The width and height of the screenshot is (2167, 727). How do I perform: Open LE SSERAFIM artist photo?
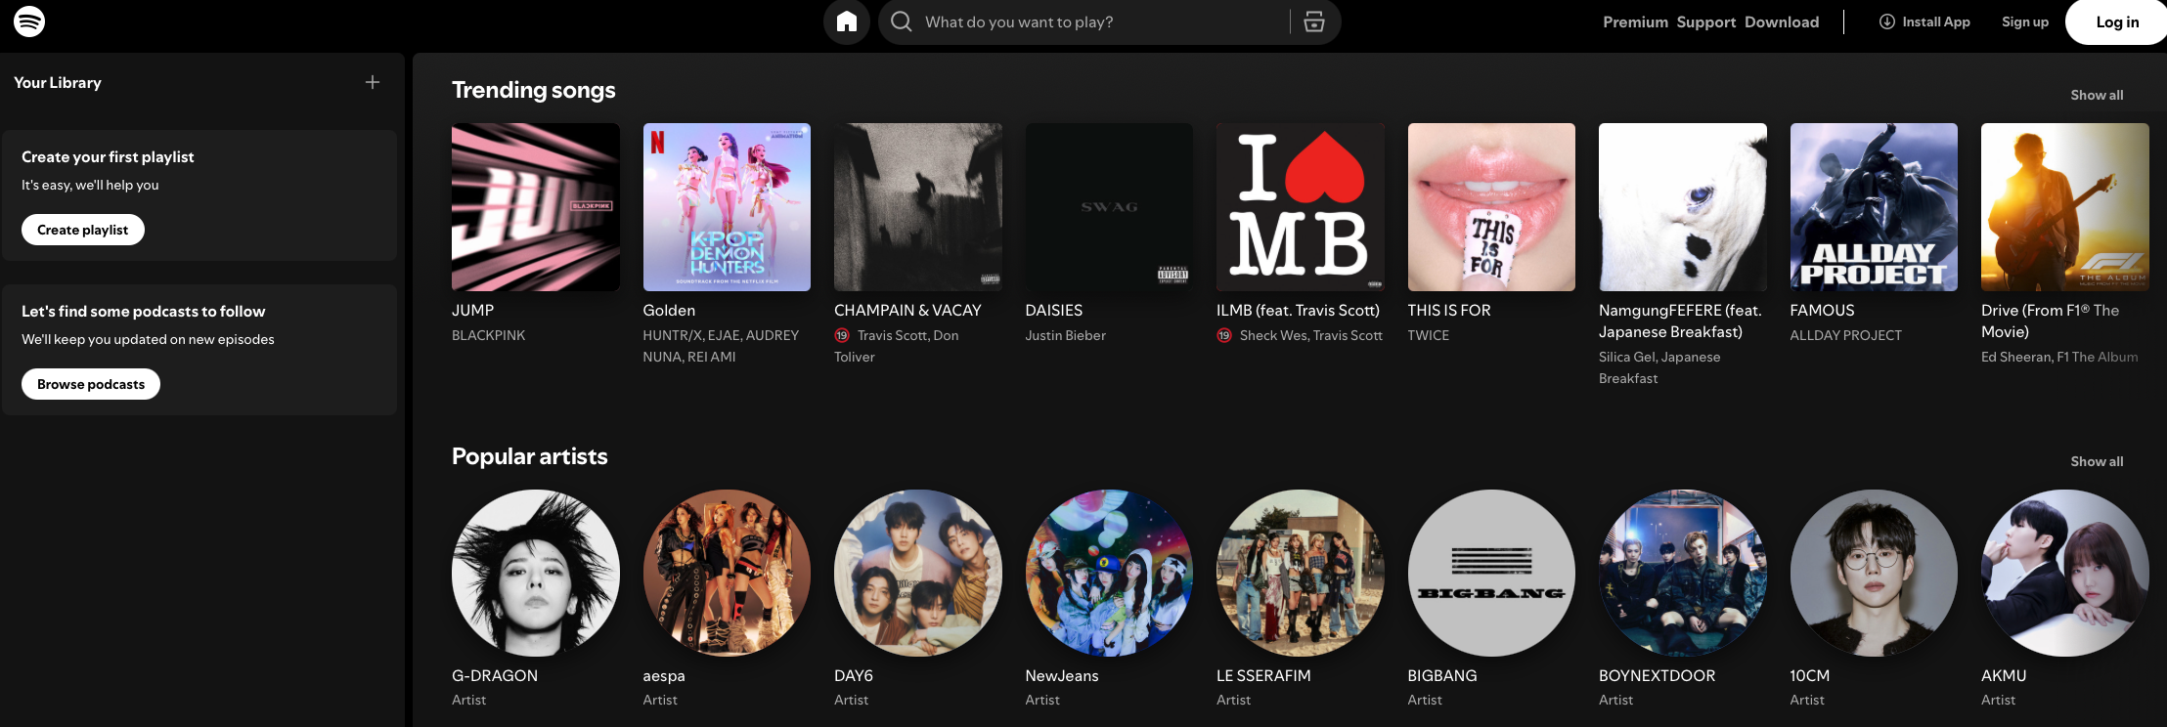1301,574
